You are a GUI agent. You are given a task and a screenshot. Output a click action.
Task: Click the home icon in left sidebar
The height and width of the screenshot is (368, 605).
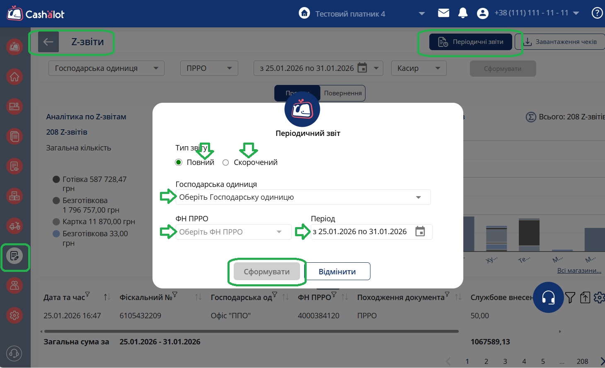[x=15, y=77]
